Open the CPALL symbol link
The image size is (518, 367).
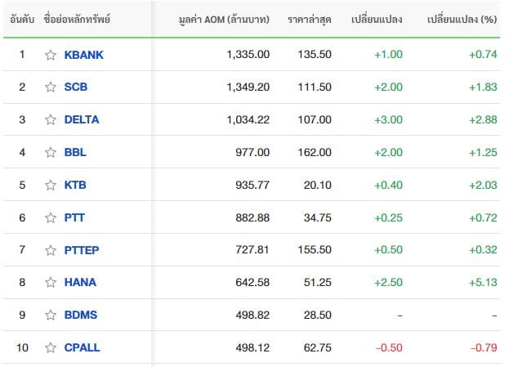coord(82,348)
